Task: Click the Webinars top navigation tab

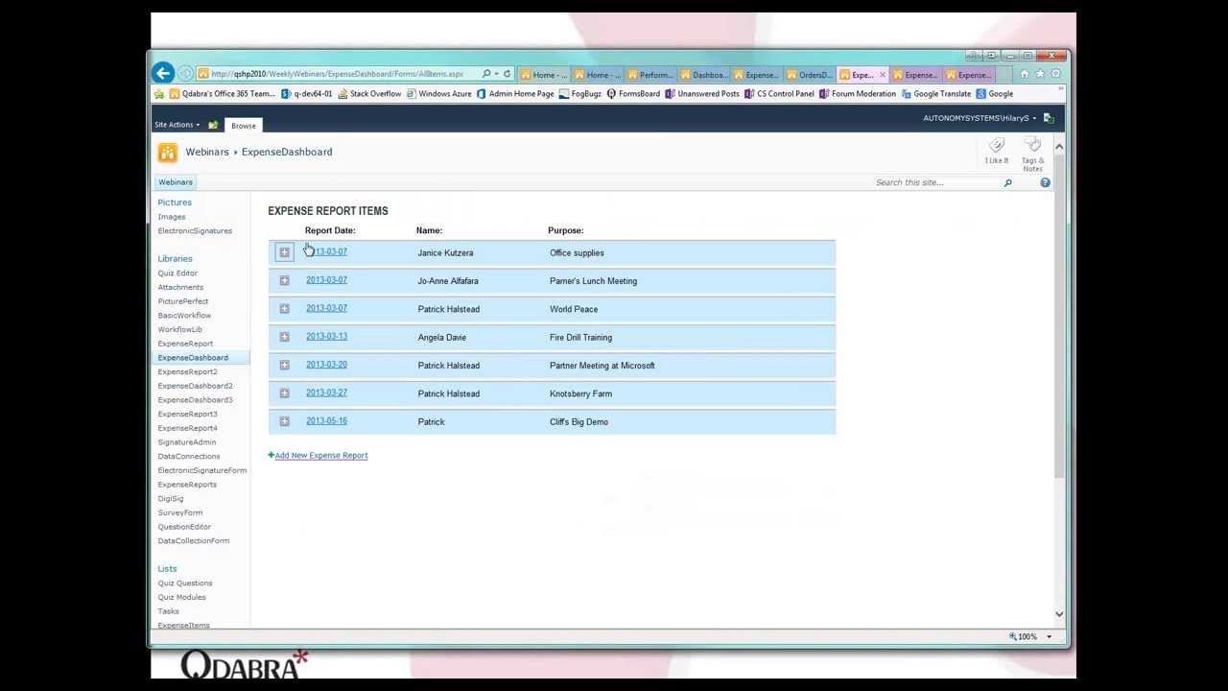Action: 176,182
